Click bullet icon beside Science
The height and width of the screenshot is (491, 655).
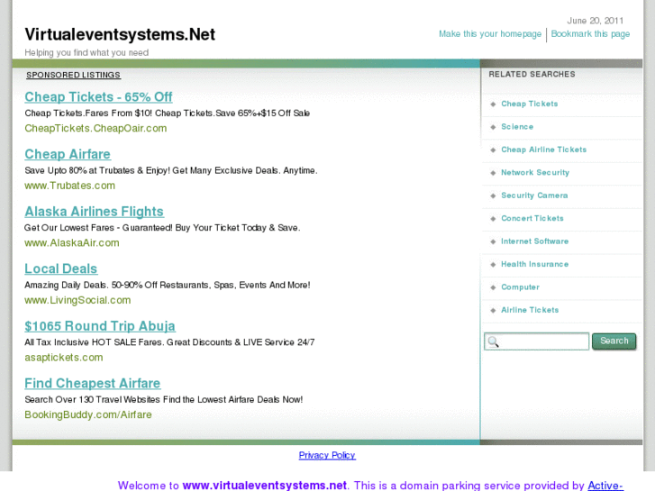[x=493, y=127]
